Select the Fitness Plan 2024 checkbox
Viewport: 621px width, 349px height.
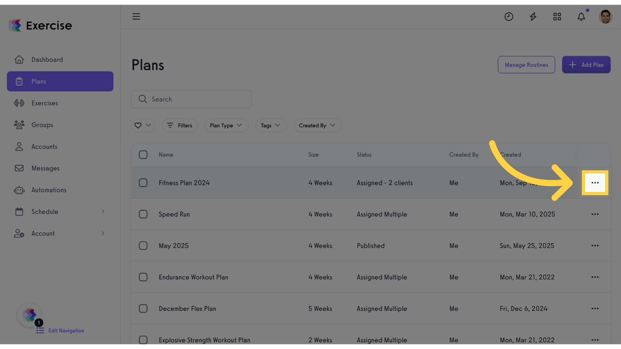(x=143, y=183)
